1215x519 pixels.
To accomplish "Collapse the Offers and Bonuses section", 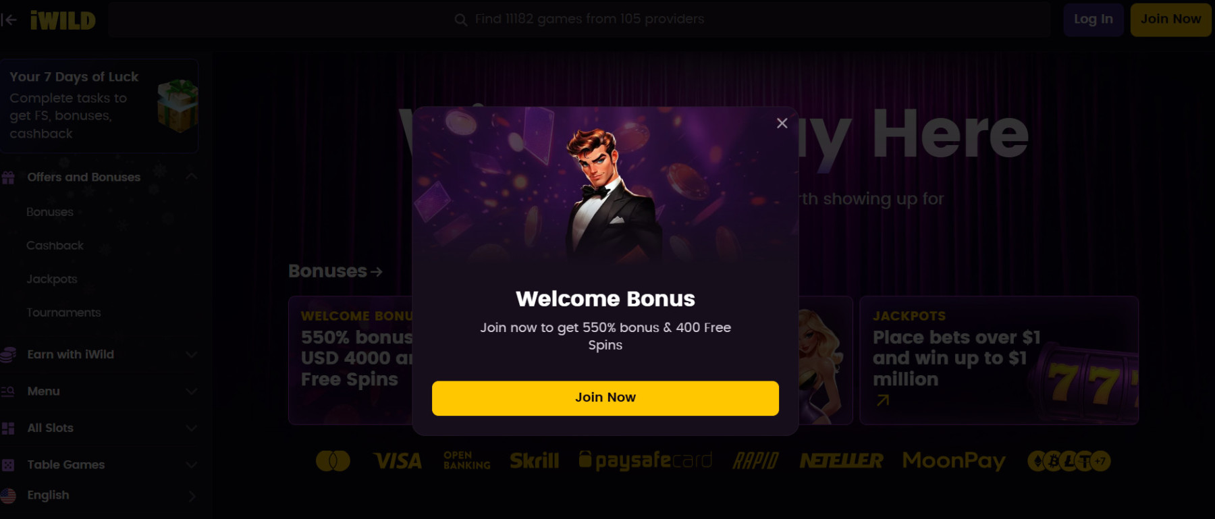I will pyautogui.click(x=192, y=177).
